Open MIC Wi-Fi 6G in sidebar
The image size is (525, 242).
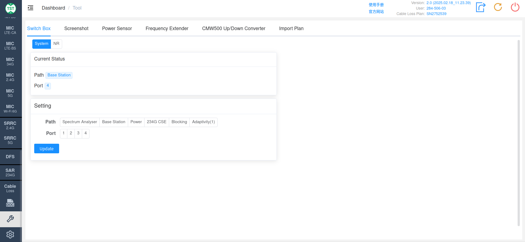(10, 109)
